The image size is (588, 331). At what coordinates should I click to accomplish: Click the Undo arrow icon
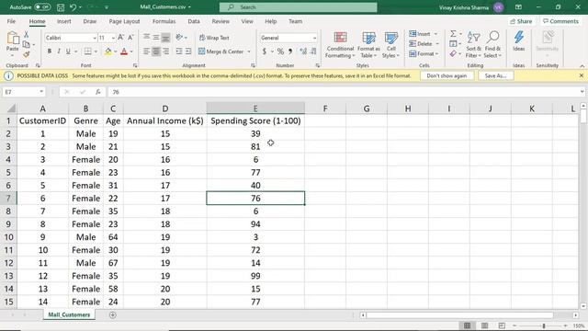[x=73, y=7]
